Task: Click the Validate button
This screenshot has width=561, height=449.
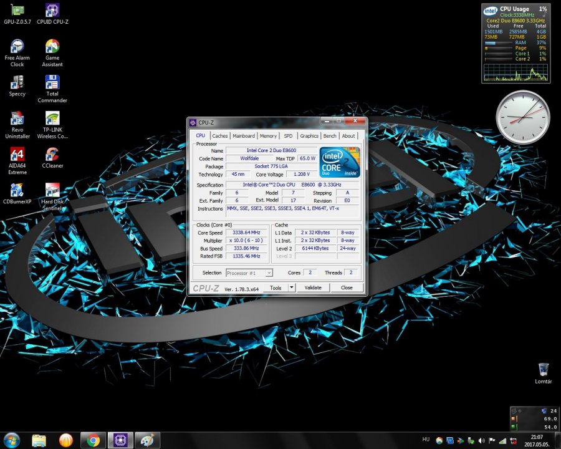Action: click(312, 288)
